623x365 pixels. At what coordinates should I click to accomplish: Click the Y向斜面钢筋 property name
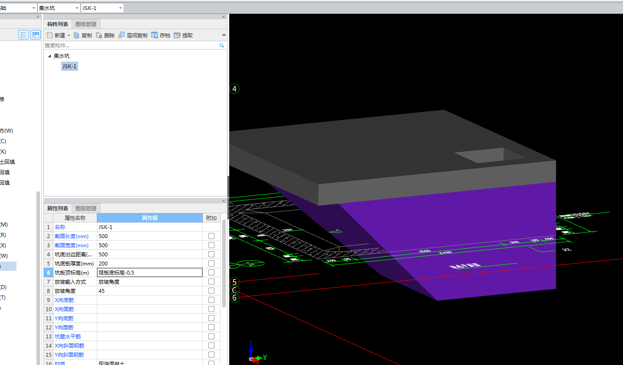pos(69,355)
